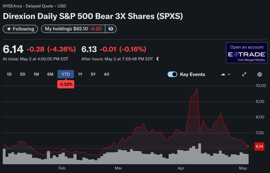Select the 1D time range
270x173 pixels.
coord(9,74)
